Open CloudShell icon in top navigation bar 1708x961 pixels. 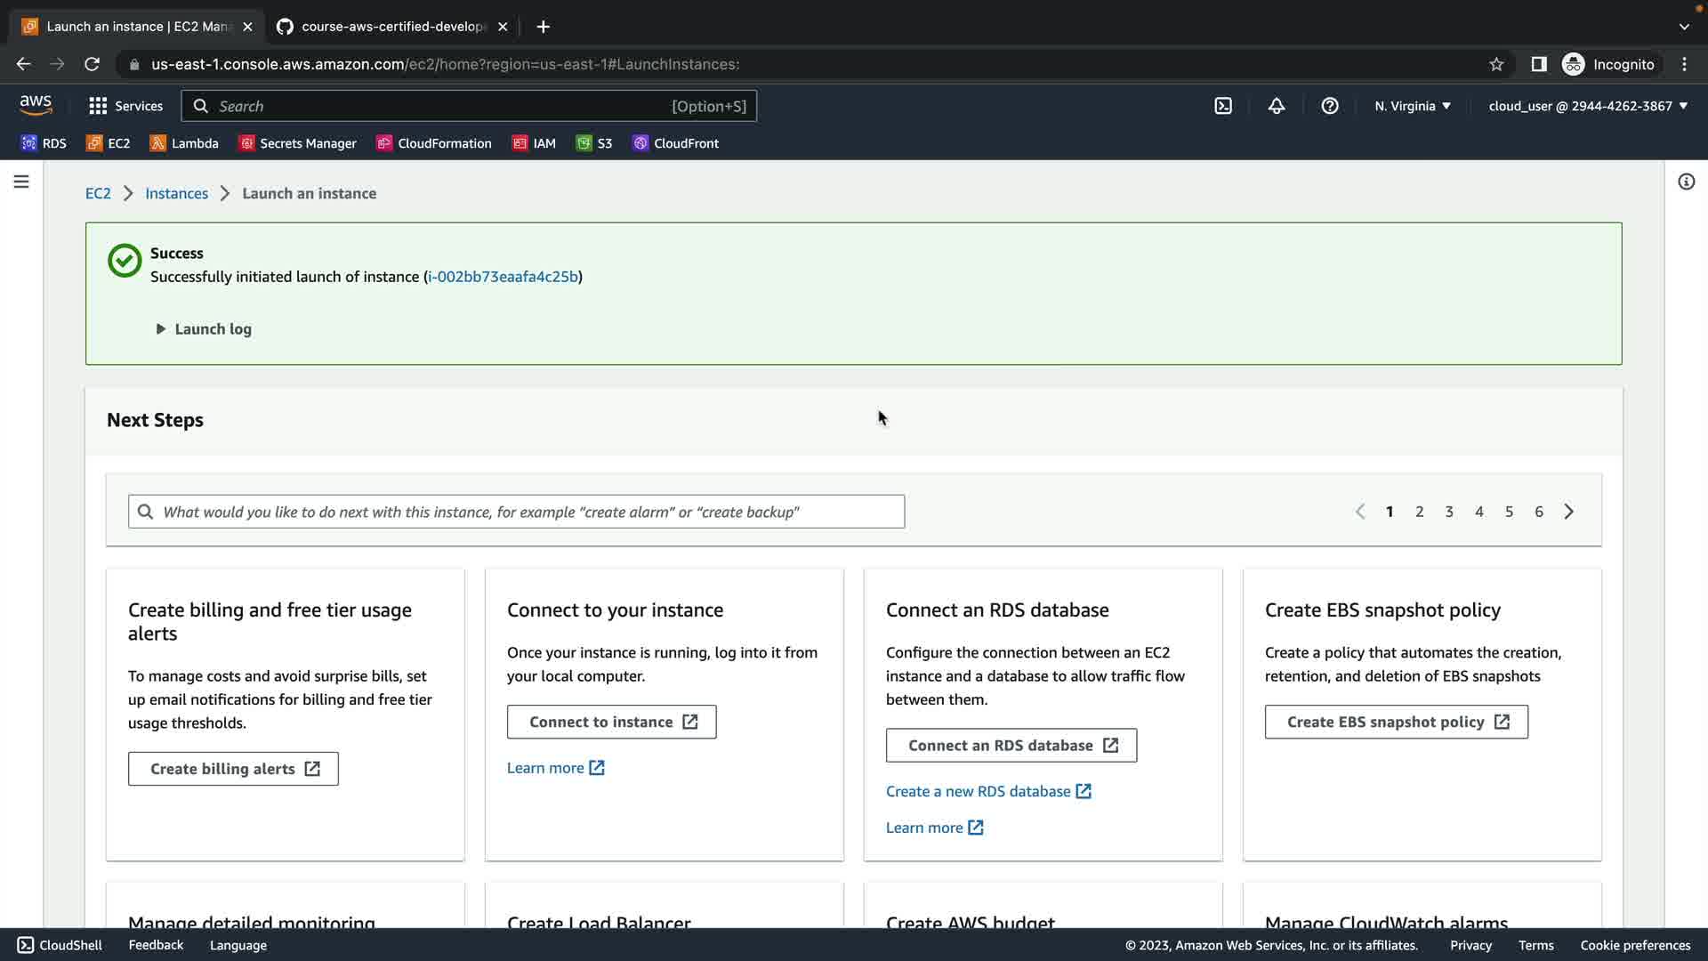tap(1223, 106)
